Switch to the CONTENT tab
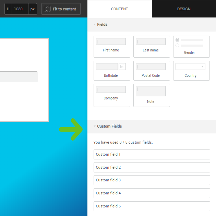216x216 pixels. (119, 9)
